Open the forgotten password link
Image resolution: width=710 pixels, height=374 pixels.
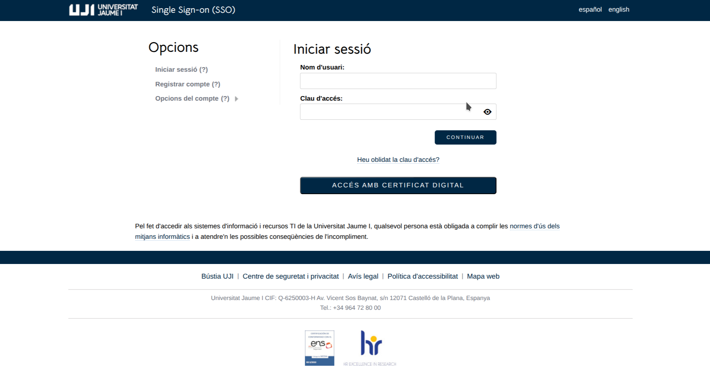(398, 160)
